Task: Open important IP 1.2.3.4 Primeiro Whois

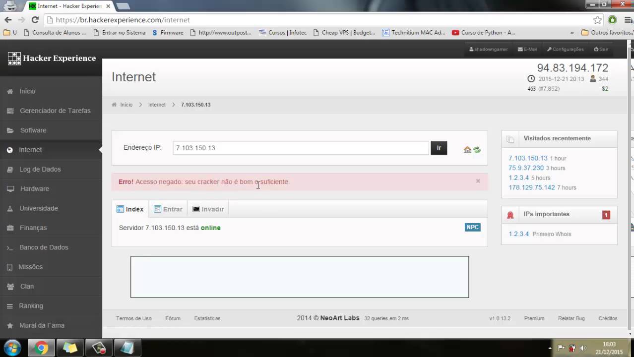Action: point(519,234)
